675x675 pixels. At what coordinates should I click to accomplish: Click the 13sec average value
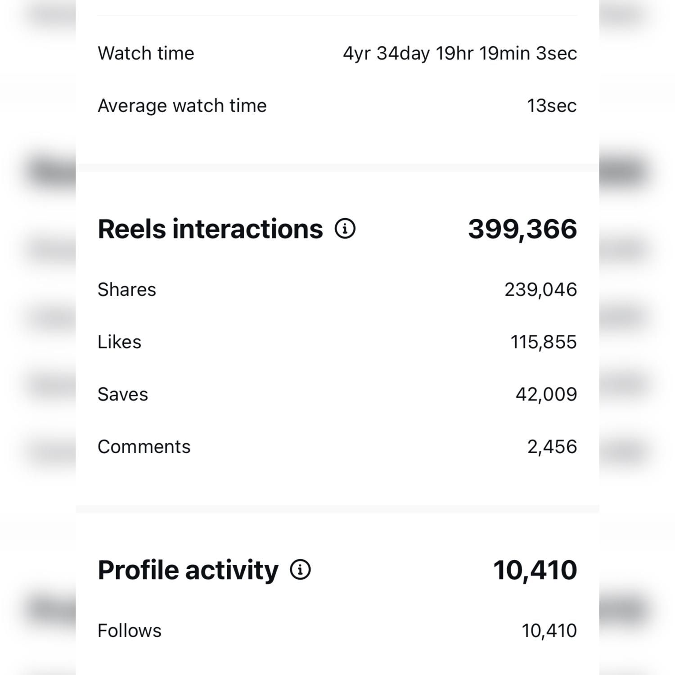552,106
